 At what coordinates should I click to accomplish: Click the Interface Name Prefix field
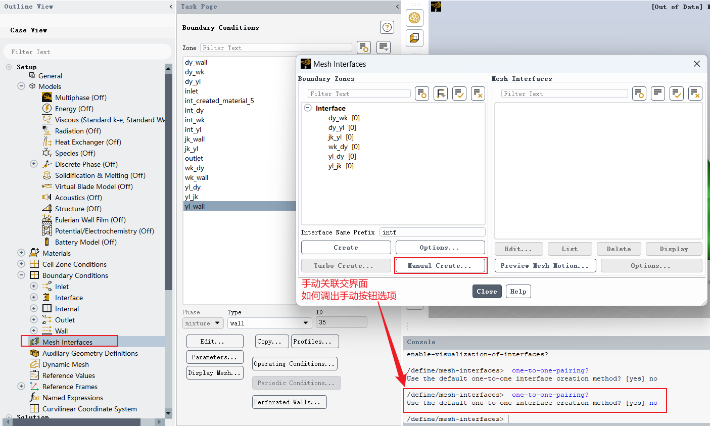[x=432, y=232]
